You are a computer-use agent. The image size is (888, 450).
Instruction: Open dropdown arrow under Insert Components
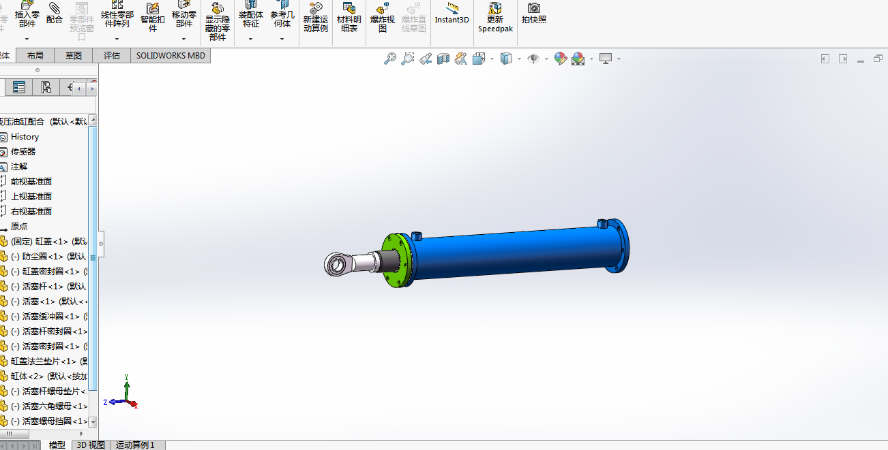pyautogui.click(x=27, y=39)
